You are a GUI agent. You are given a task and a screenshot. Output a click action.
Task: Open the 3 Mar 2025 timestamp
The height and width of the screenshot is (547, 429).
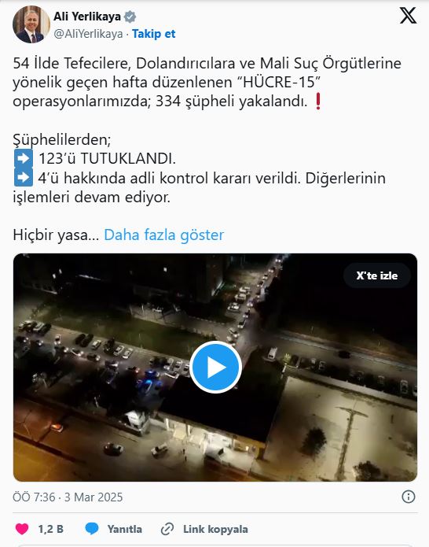click(x=93, y=497)
